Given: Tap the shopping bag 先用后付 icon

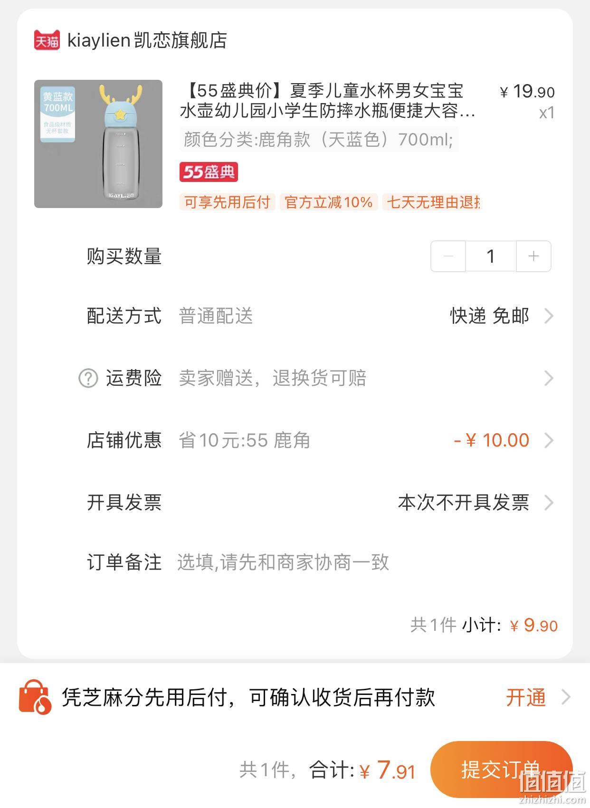Looking at the screenshot, I should [x=35, y=697].
